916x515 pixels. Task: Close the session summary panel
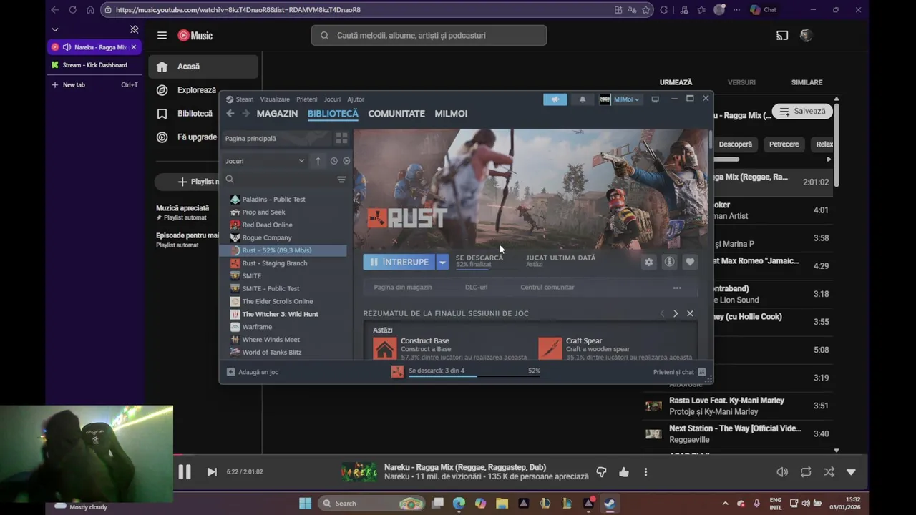(x=690, y=313)
